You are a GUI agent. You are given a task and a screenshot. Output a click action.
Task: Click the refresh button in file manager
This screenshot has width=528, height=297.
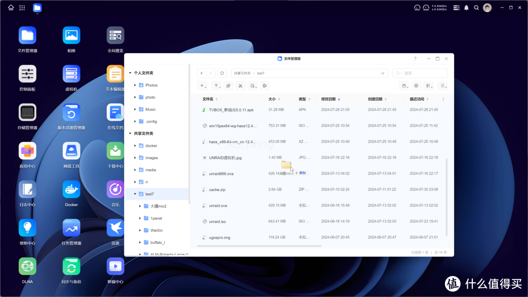(x=222, y=73)
